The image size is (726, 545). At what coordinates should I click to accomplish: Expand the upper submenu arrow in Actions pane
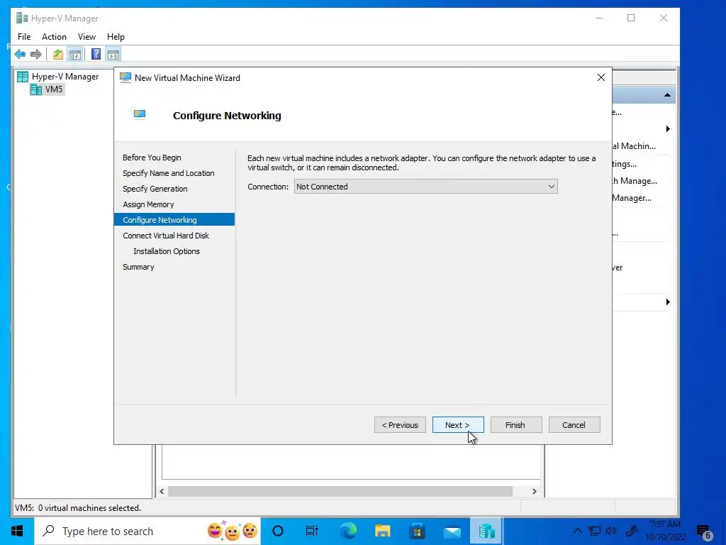pos(668,129)
